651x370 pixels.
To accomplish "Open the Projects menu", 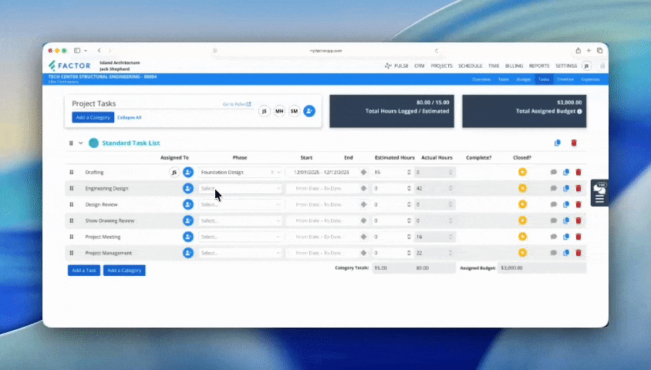I will tap(441, 66).
